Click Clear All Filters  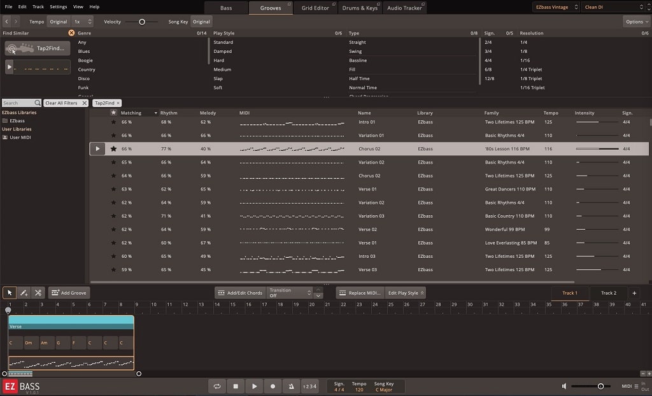click(x=66, y=103)
